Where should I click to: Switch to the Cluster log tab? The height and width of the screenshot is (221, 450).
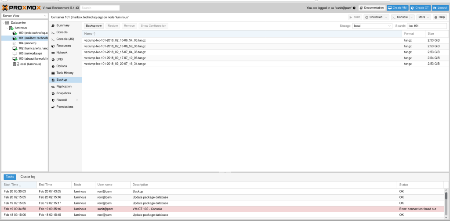click(28, 177)
